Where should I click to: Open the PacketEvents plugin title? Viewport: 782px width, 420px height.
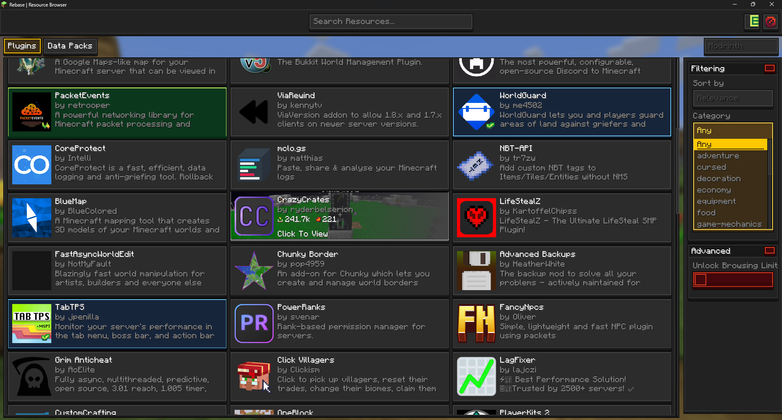tap(82, 95)
